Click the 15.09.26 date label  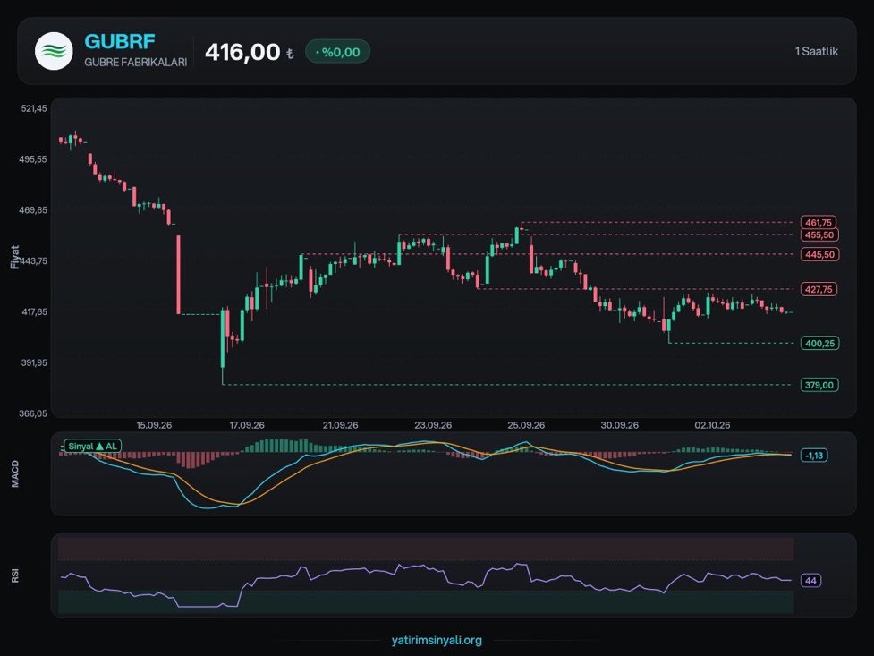point(154,425)
